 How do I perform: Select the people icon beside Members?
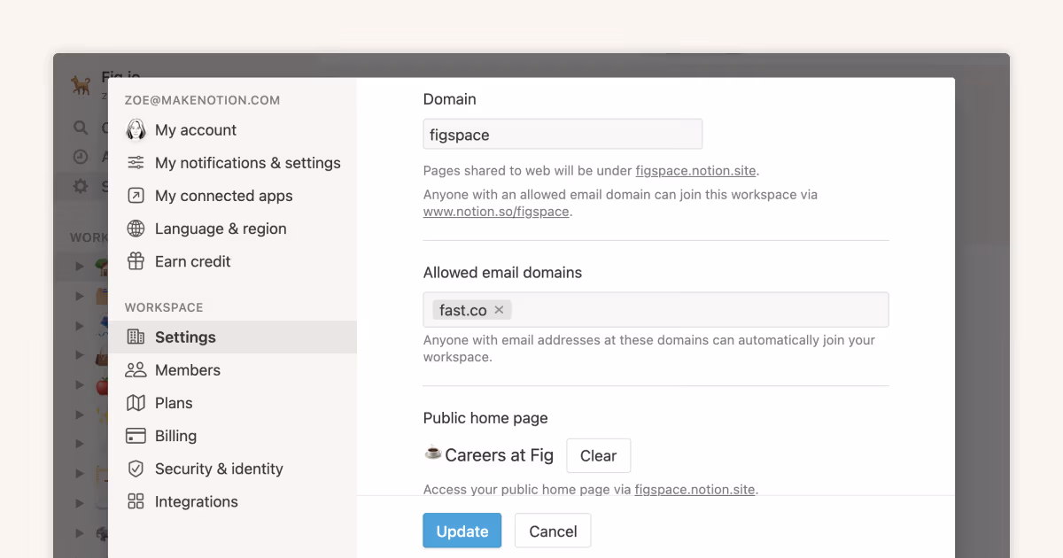(136, 369)
